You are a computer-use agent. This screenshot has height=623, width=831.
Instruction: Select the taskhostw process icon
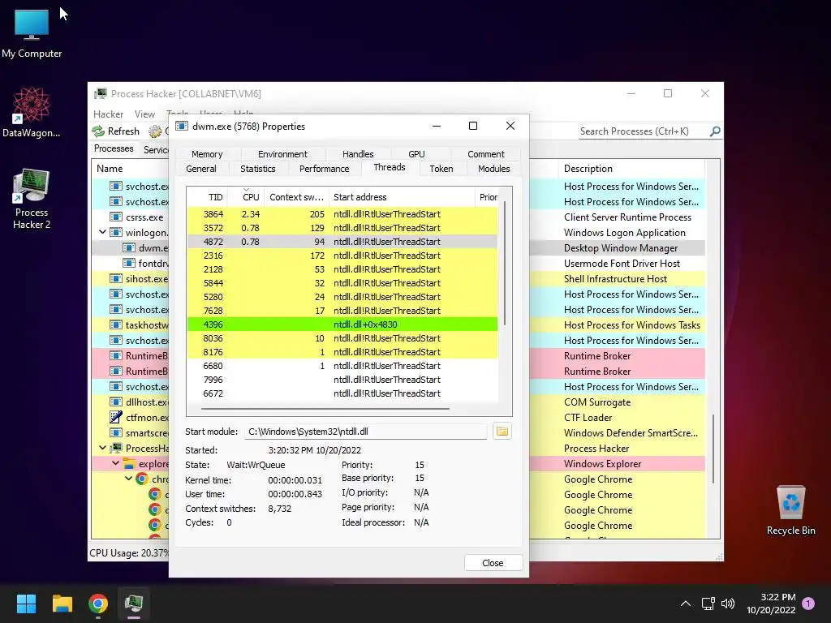pyautogui.click(x=116, y=324)
